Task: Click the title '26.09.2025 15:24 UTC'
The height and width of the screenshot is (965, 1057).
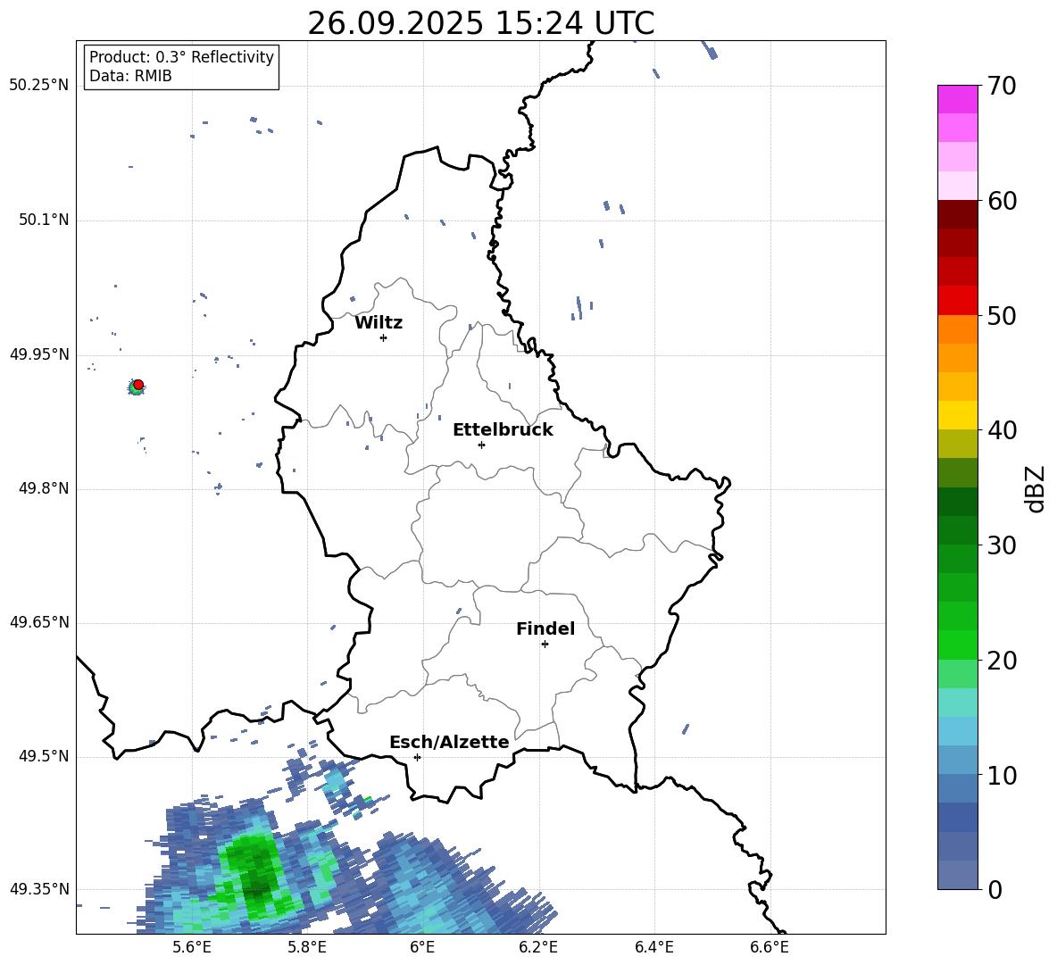Action: [480, 23]
